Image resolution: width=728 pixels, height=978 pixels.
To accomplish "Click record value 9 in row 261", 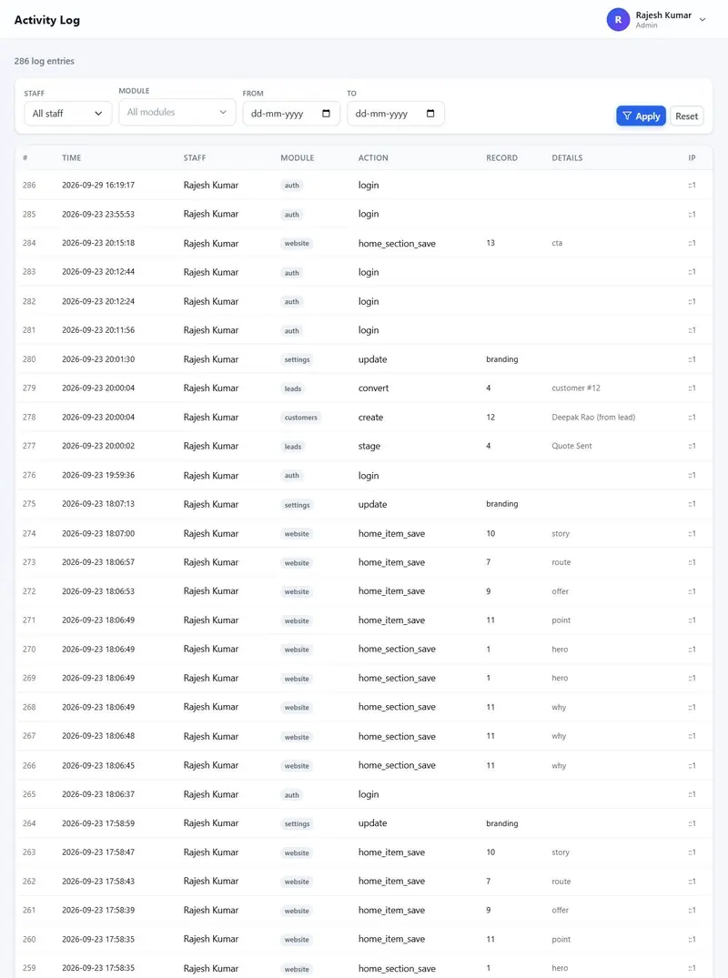I will (x=489, y=910).
